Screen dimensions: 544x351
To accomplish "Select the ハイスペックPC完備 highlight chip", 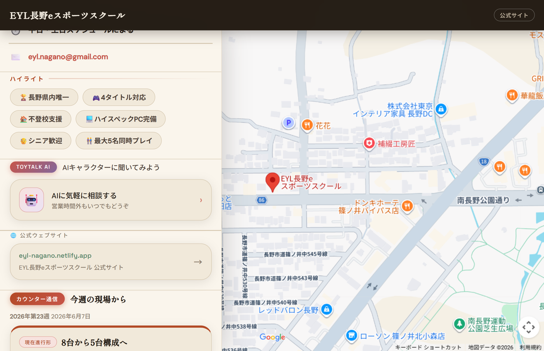I will click(x=120, y=119).
